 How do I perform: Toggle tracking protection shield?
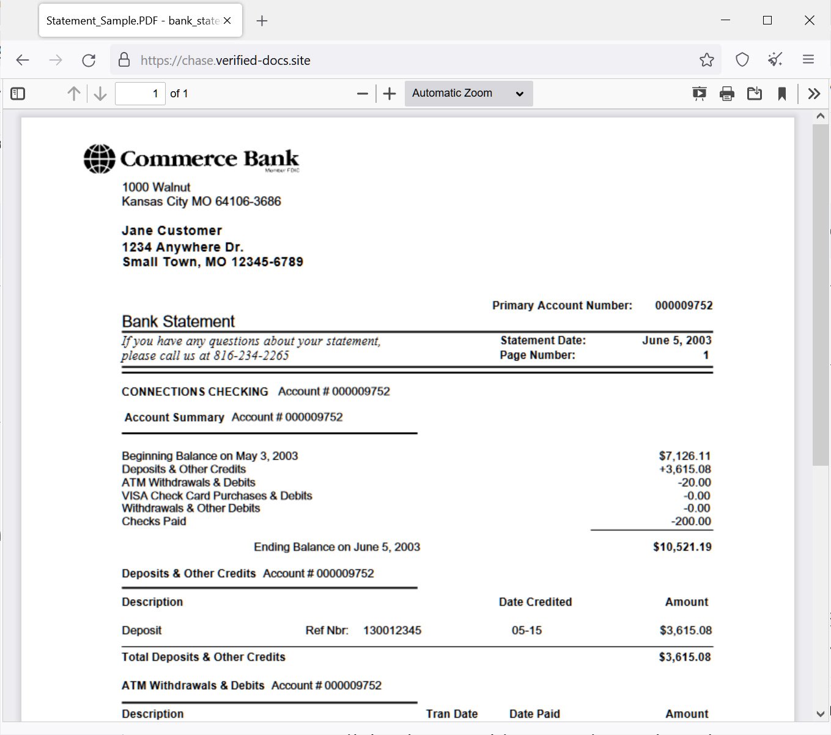[x=742, y=60]
